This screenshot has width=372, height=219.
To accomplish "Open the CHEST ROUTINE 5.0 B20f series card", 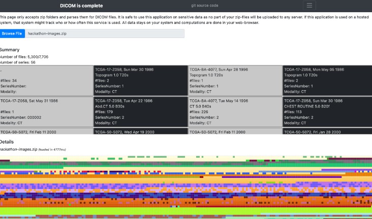I will tap(327, 112).
